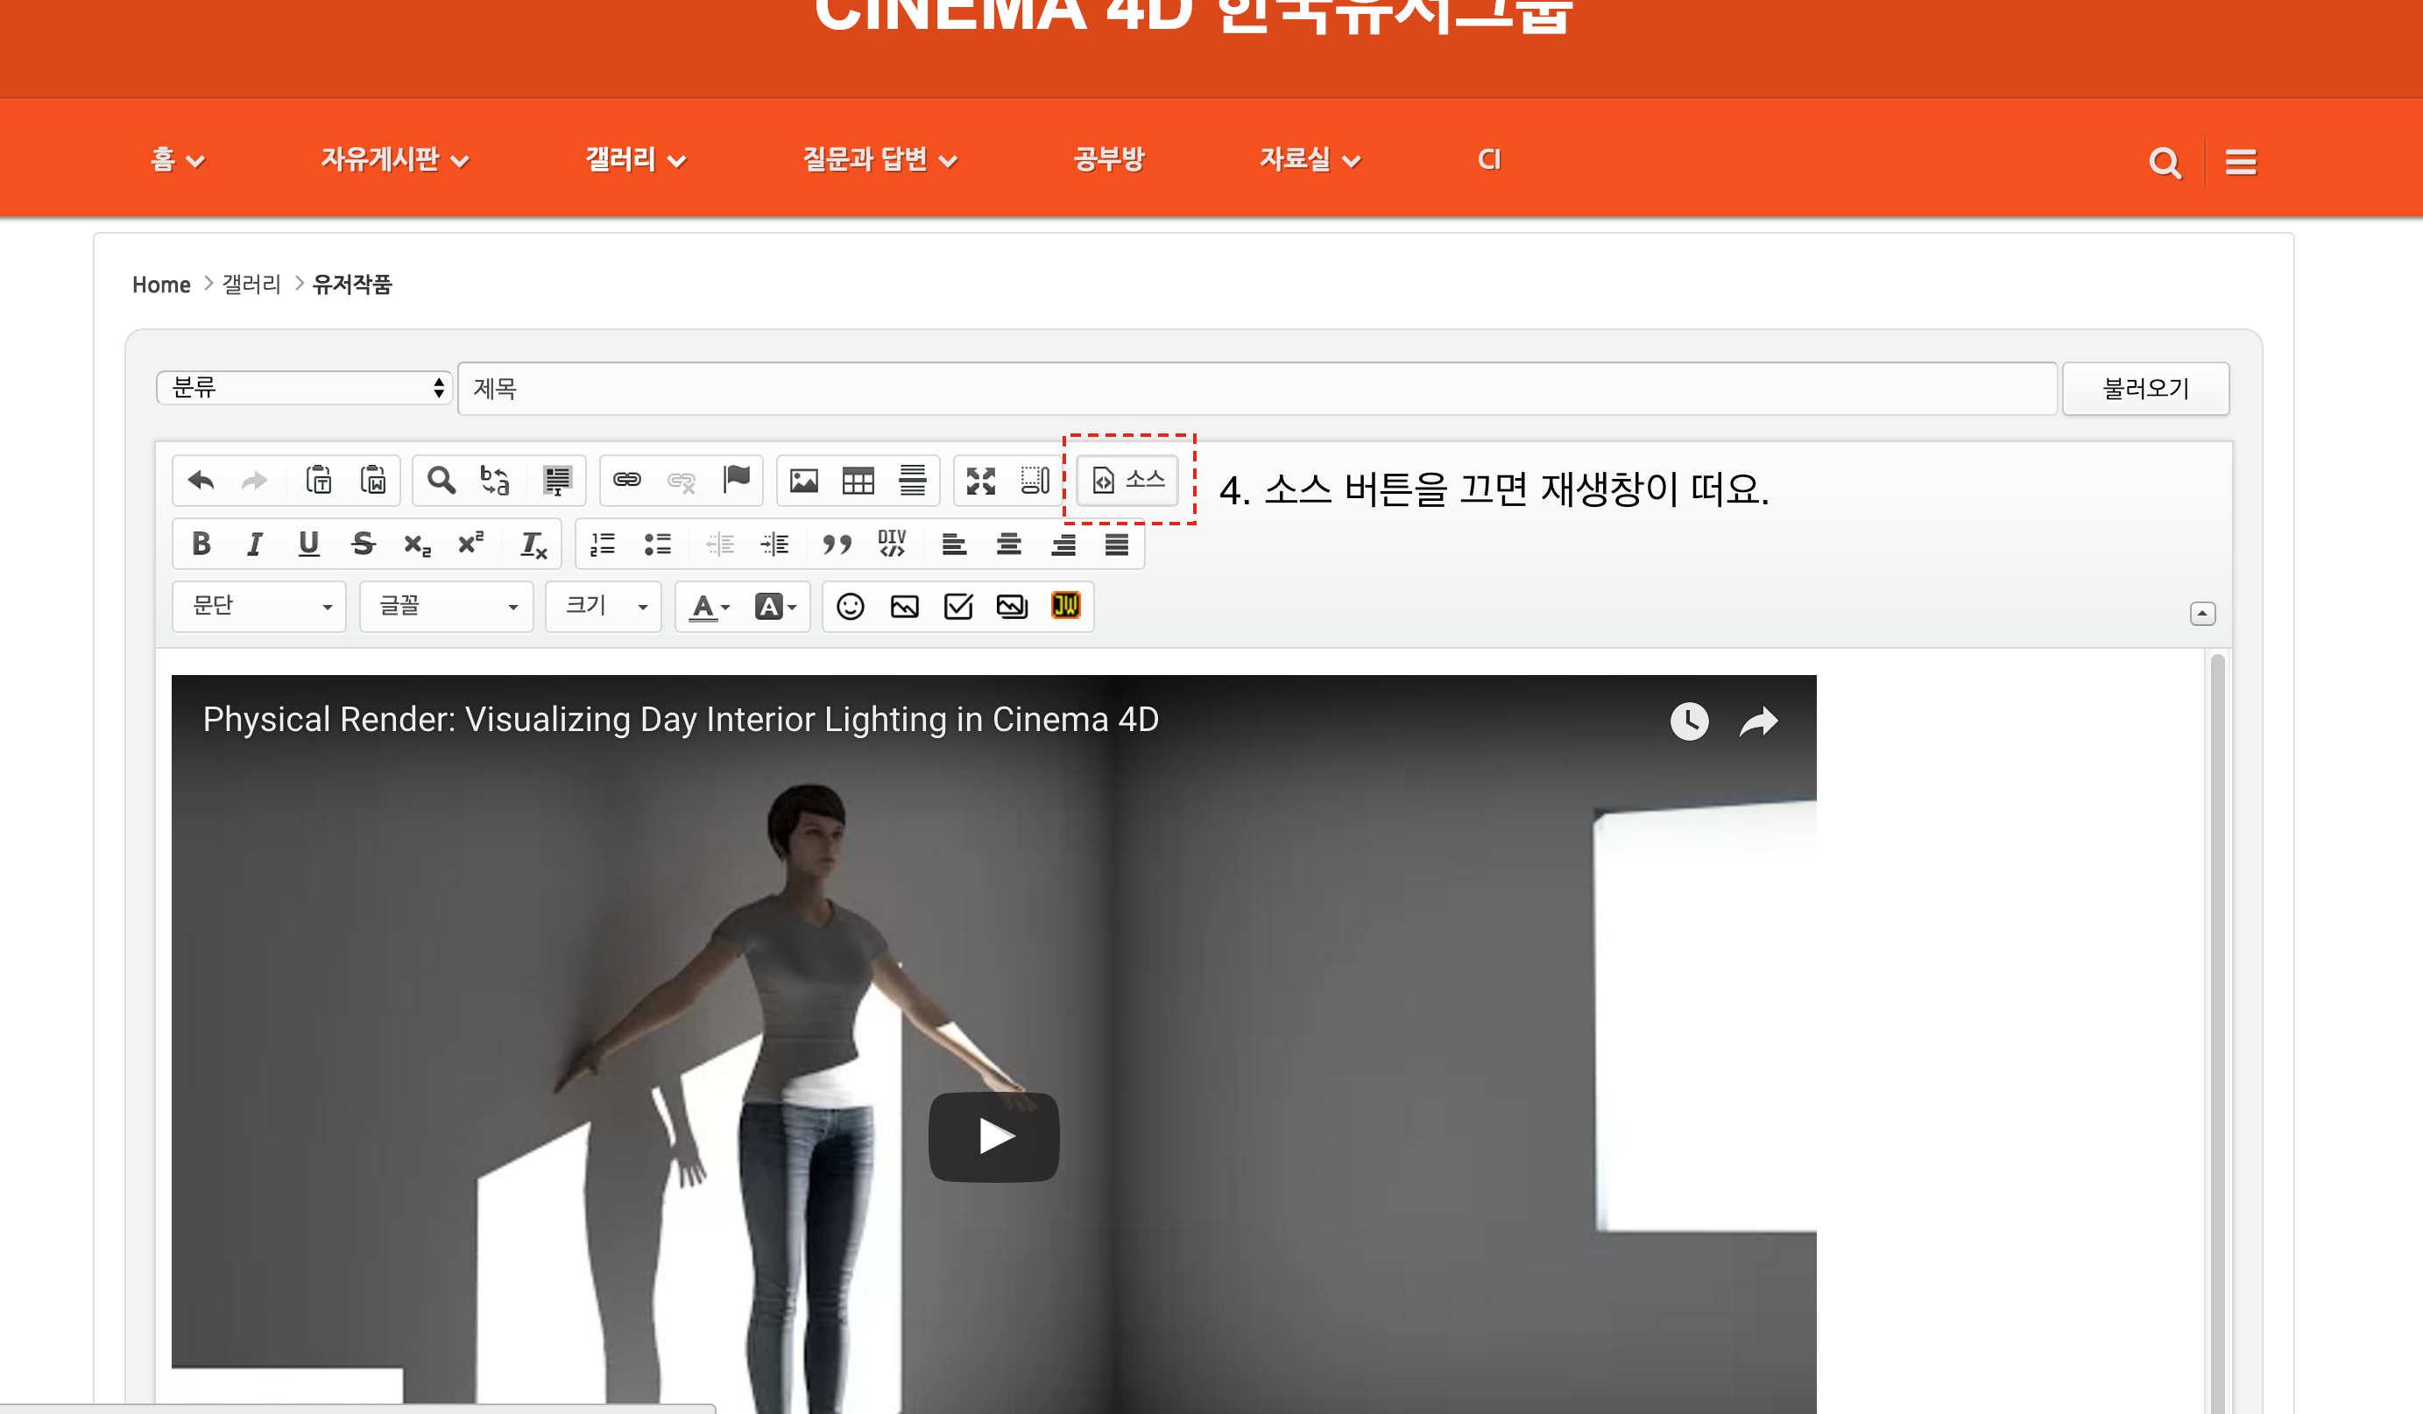Open the 유저작품 breadcrumb link

(352, 285)
